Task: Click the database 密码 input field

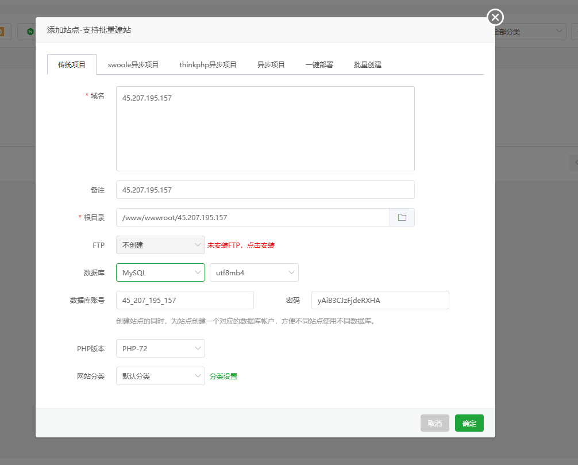Action: click(380, 300)
